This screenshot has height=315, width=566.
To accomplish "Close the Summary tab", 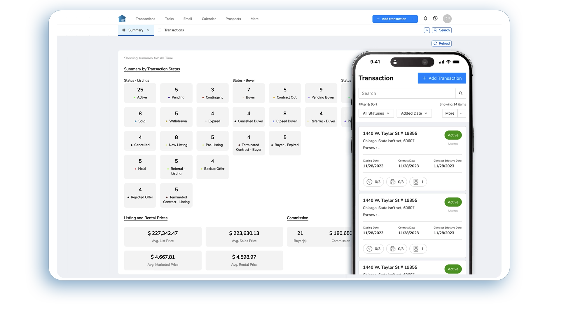I will [x=148, y=30].
